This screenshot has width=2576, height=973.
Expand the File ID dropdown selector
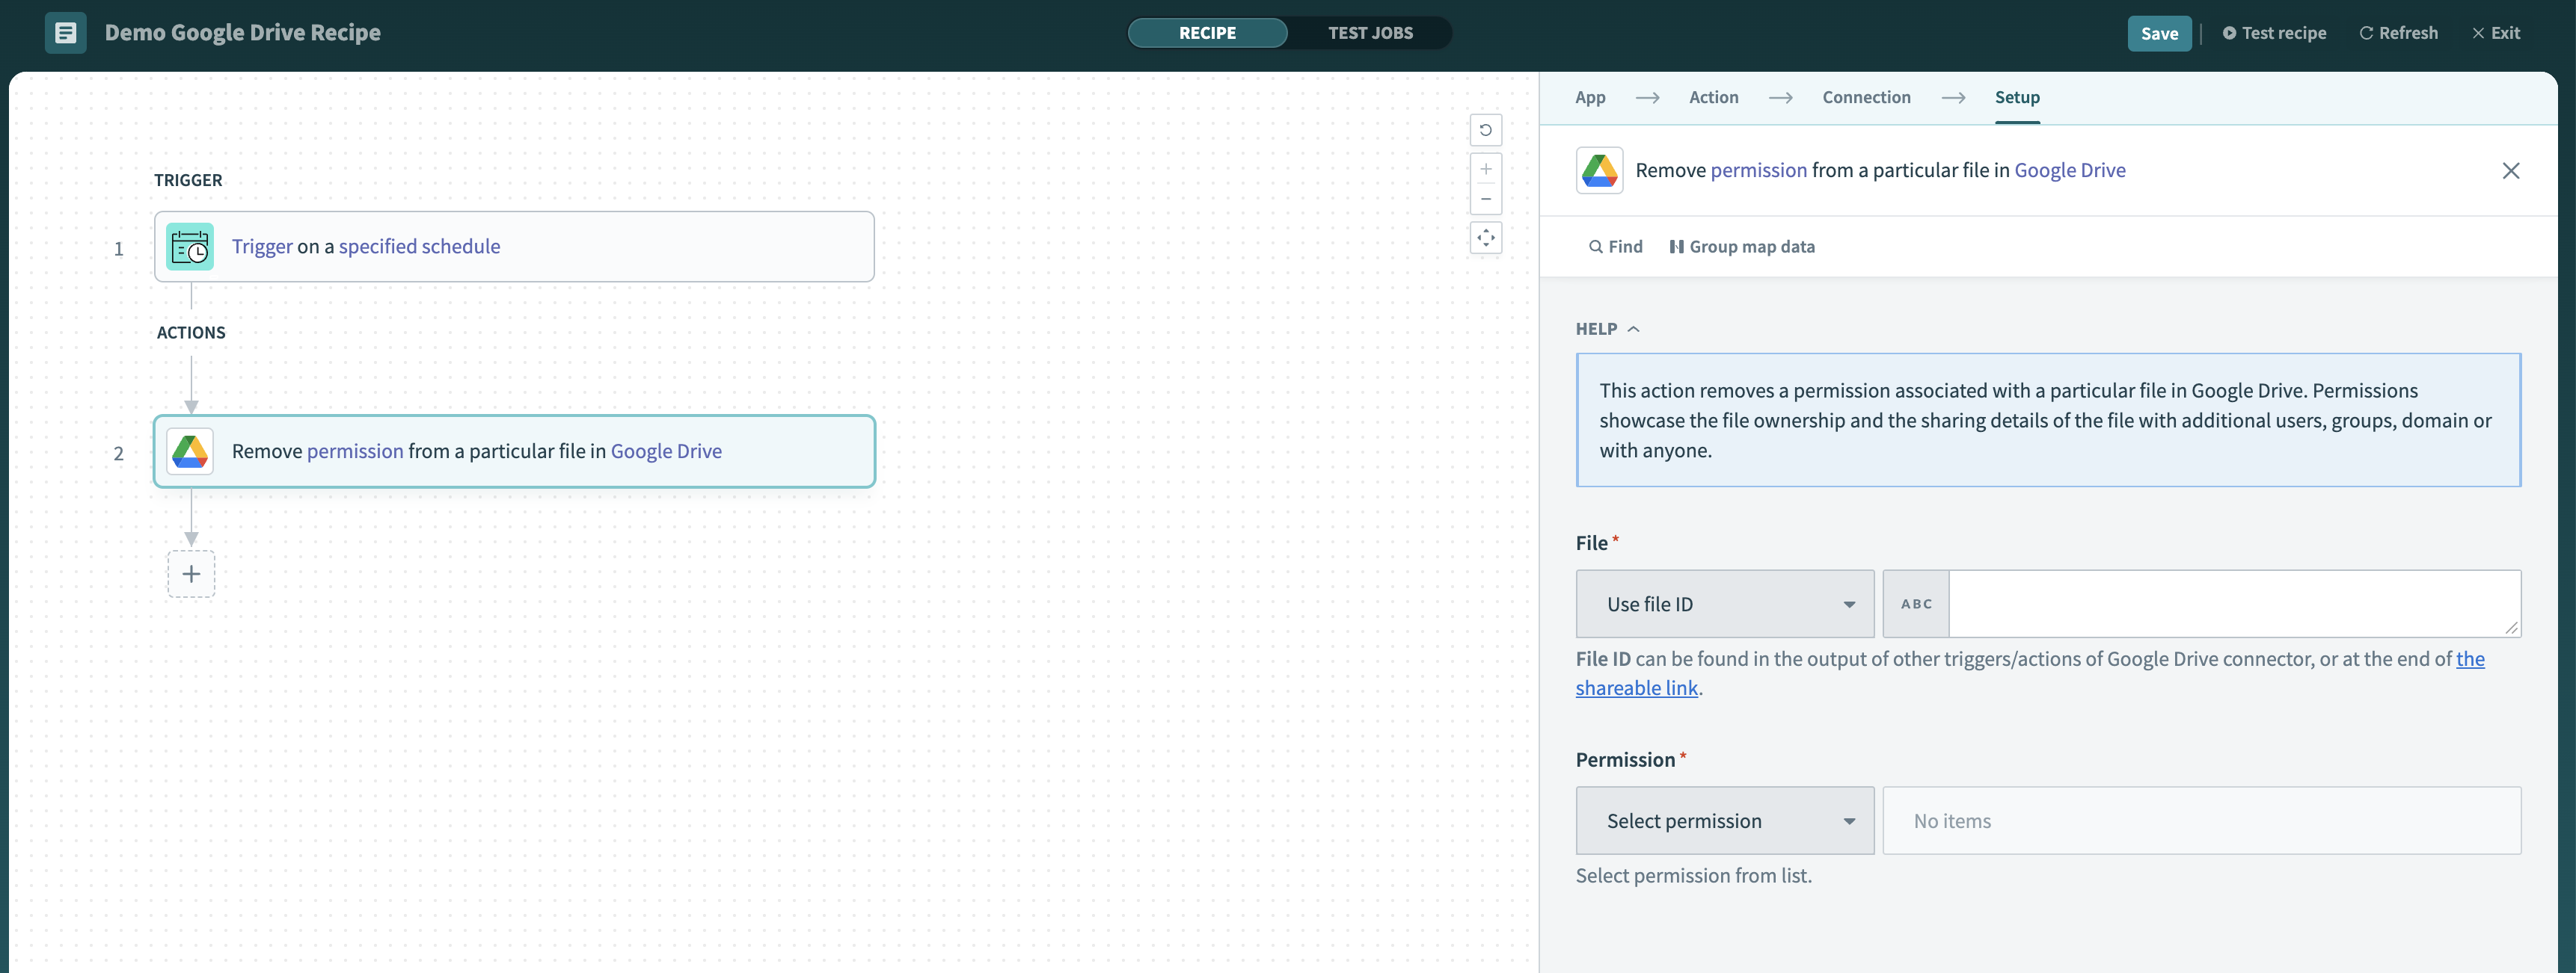(1723, 602)
